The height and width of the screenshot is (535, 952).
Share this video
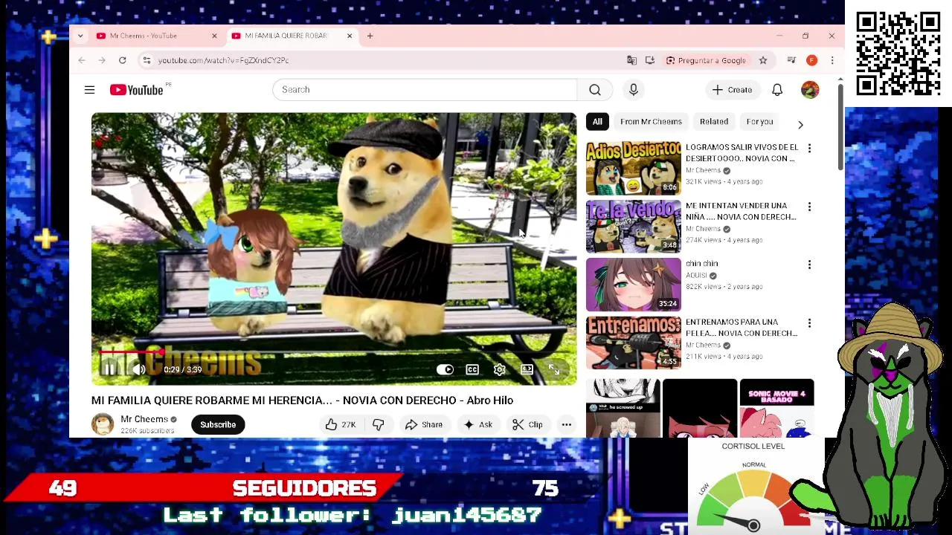(x=423, y=425)
